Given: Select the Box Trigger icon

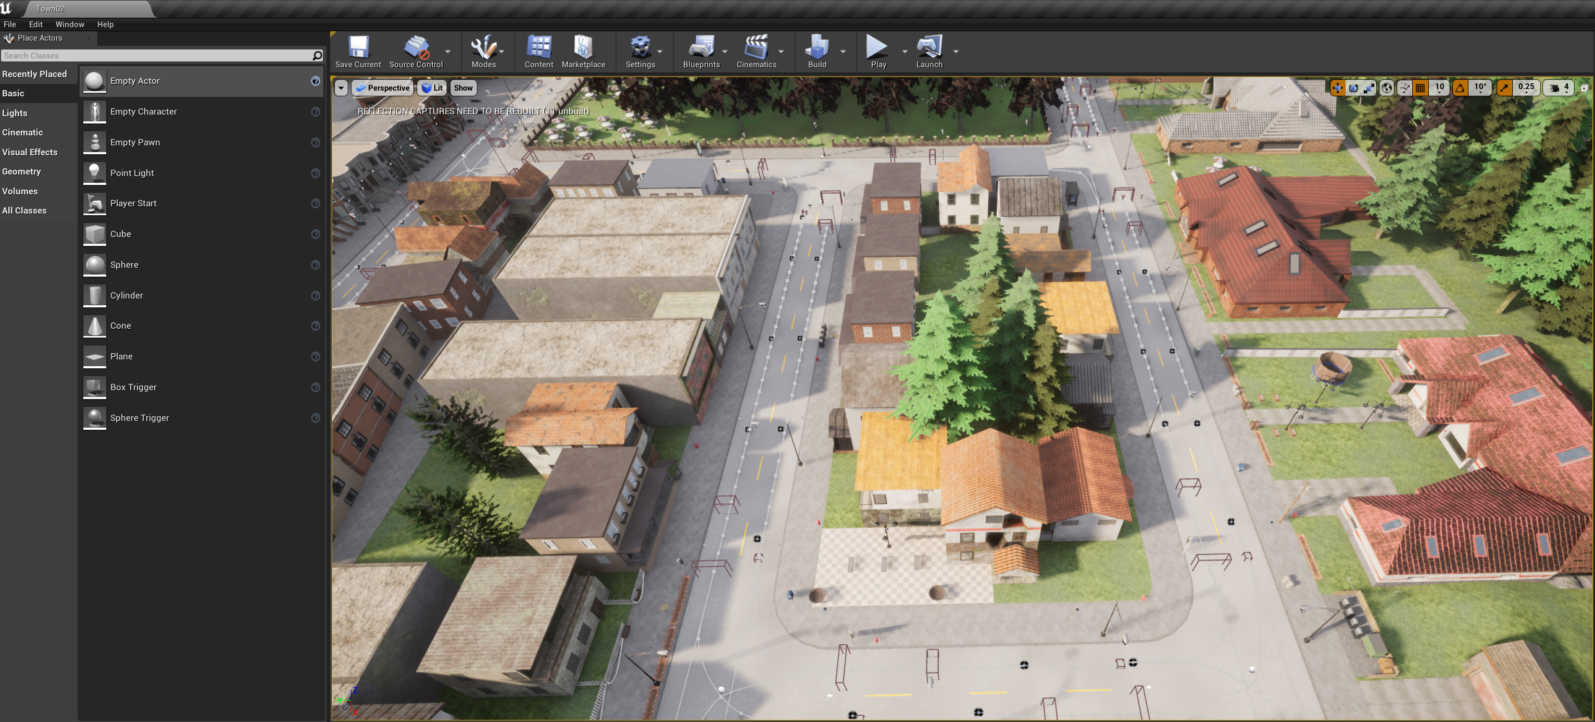Looking at the screenshot, I should 95,388.
